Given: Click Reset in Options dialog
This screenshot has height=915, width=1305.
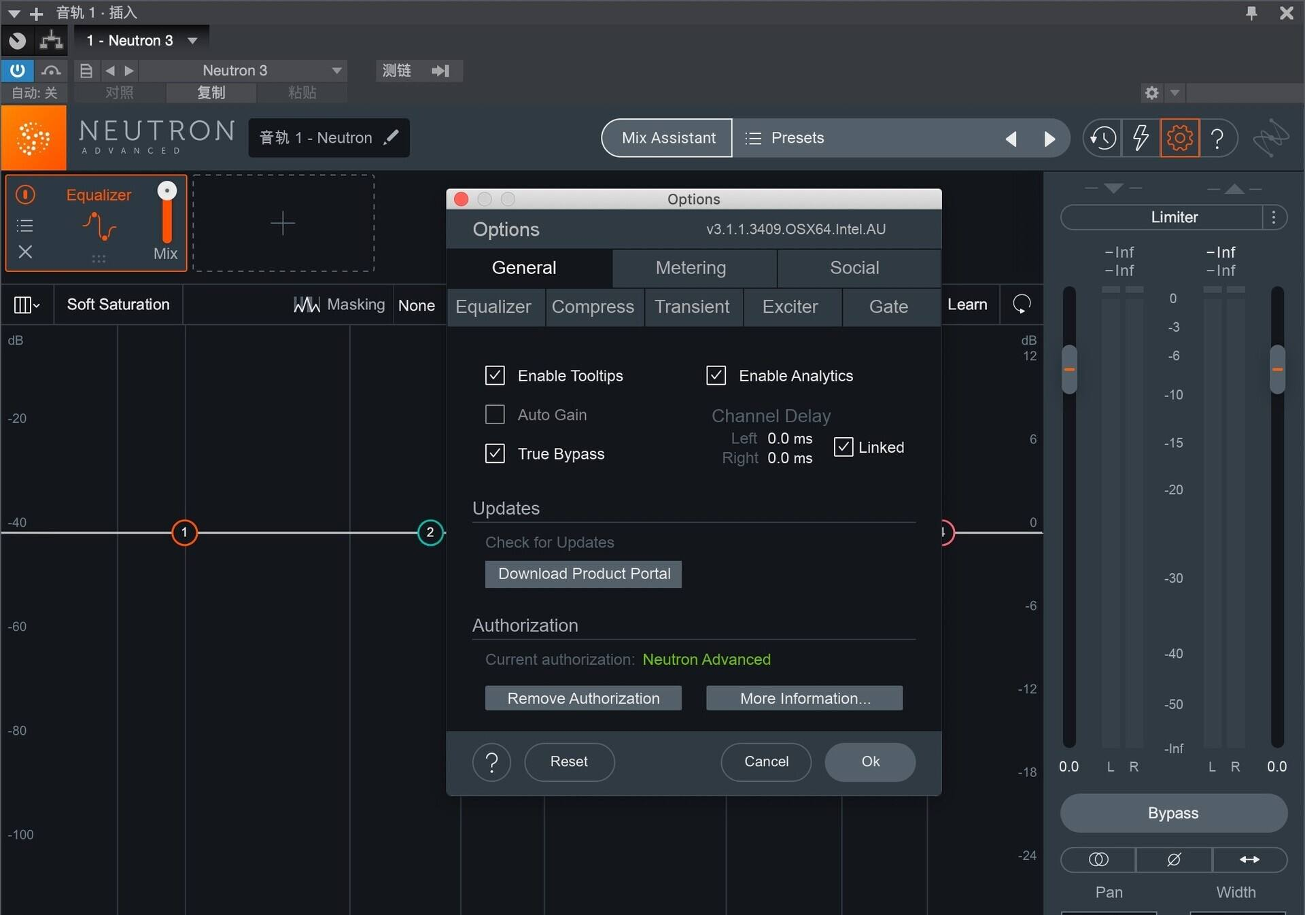Looking at the screenshot, I should pos(569,762).
